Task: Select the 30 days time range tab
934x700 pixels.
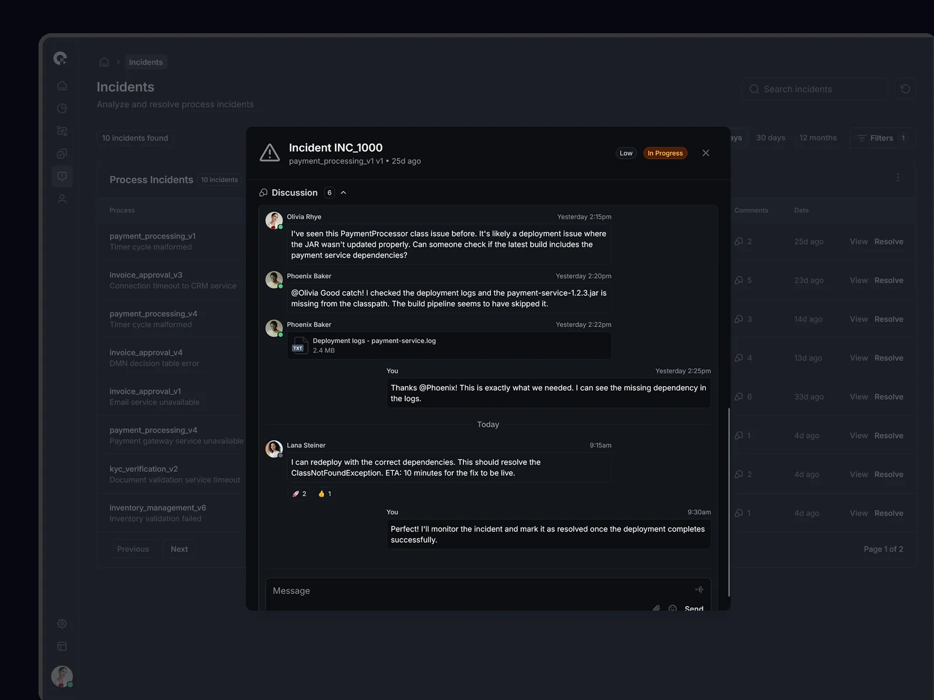Action: (x=770, y=138)
